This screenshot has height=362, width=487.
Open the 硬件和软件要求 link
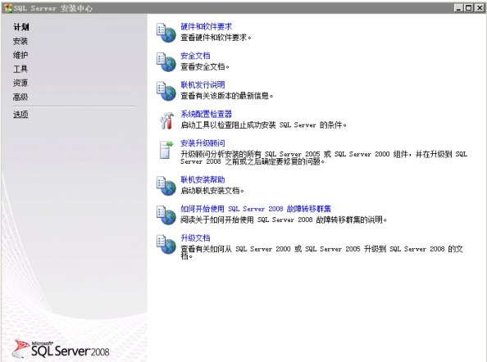207,26
